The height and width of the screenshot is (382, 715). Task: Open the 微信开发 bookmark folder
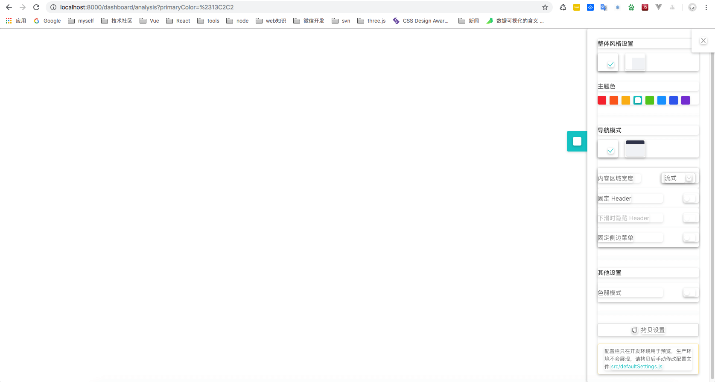click(x=309, y=20)
